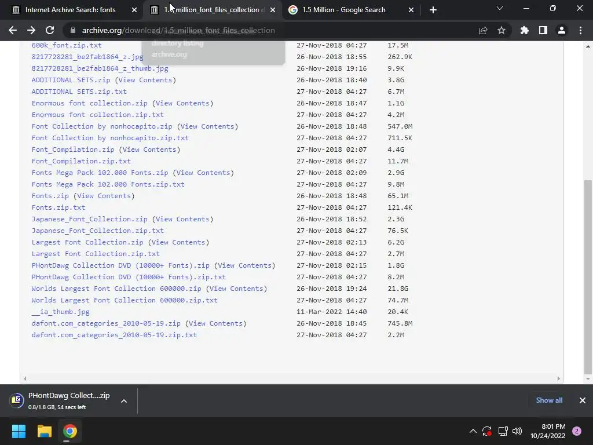Viewport: 593px width, 445px height.
Task: Open 600k_font.zip.txt link
Action: [67, 45]
